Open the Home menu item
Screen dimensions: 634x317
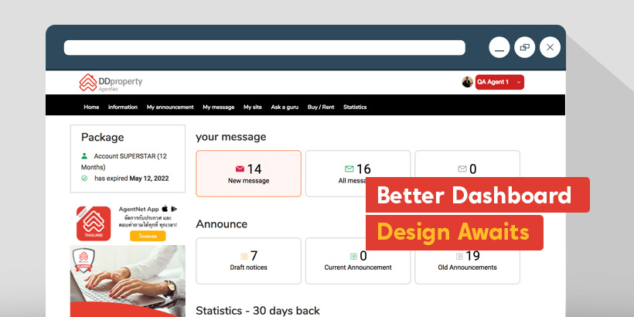point(91,107)
